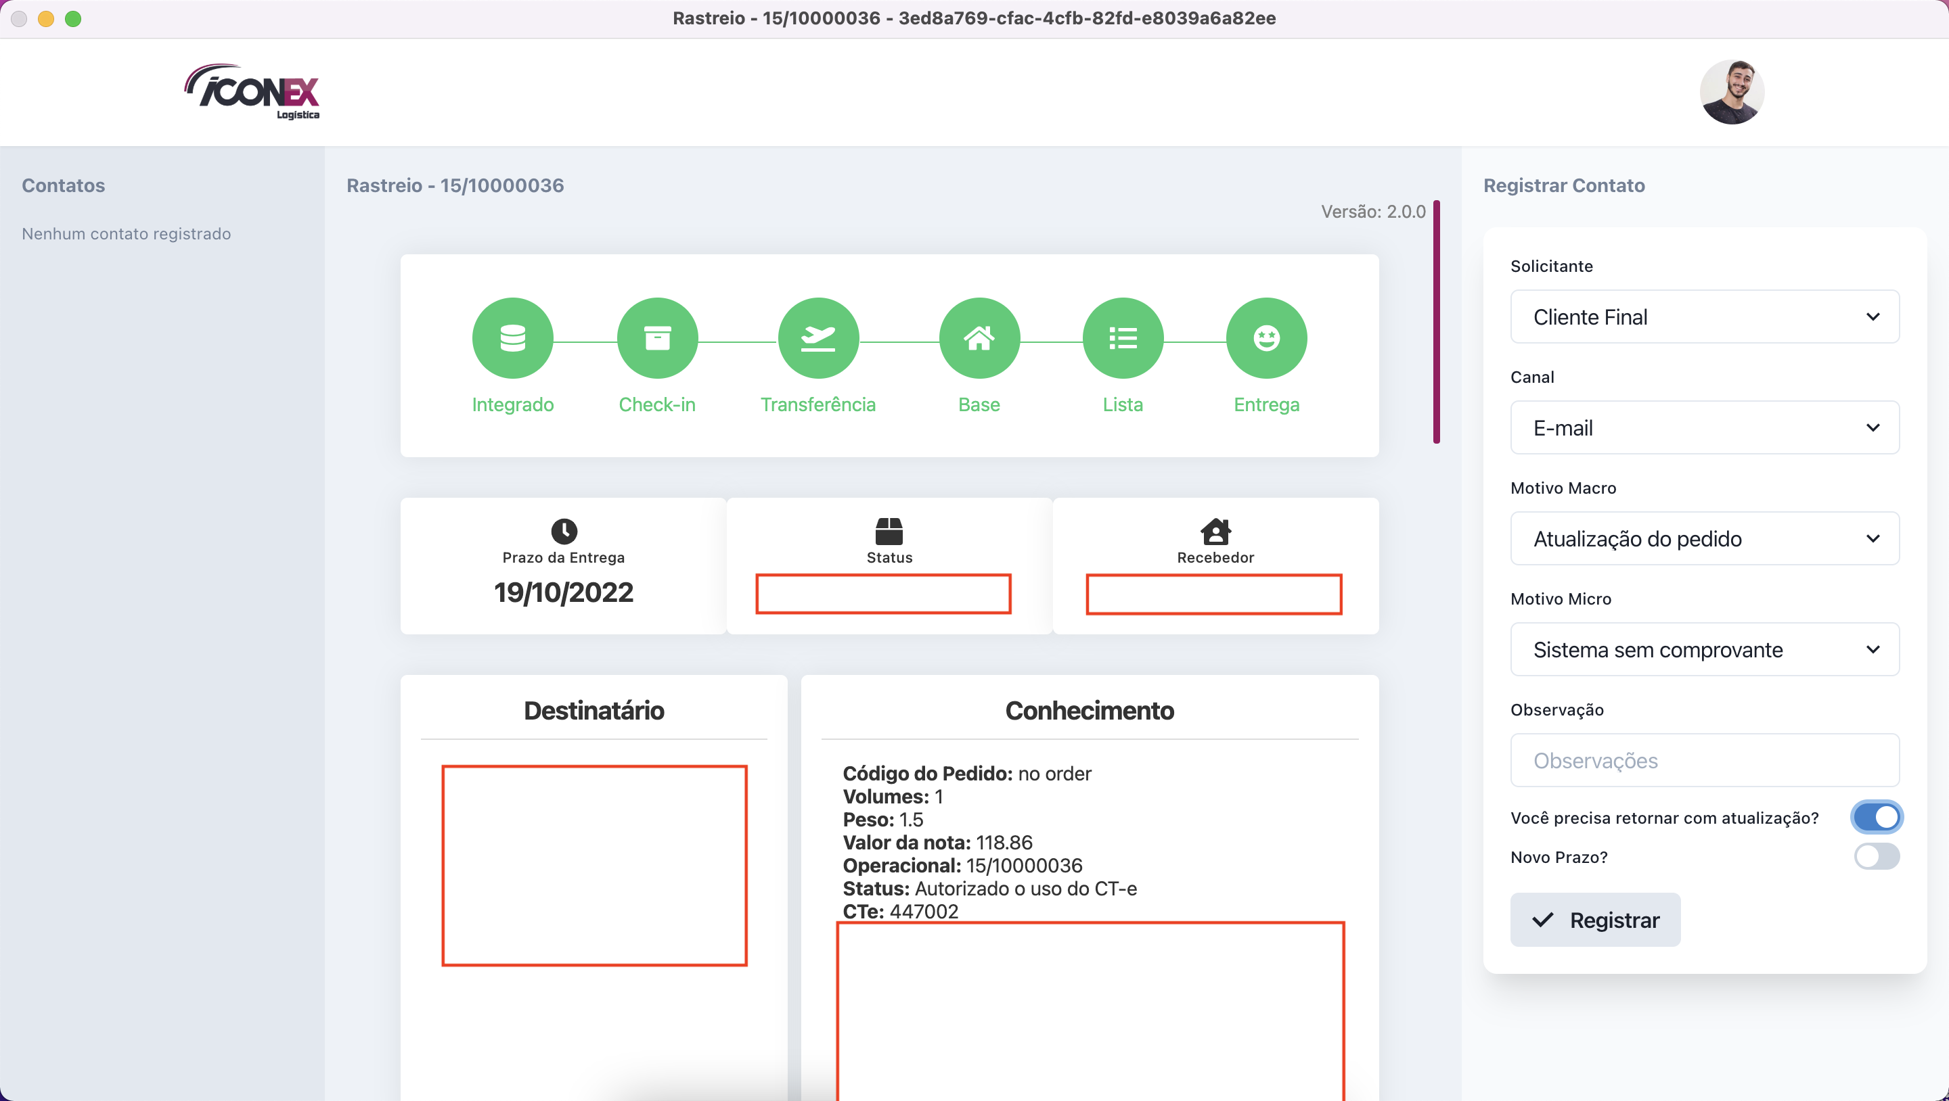The width and height of the screenshot is (1949, 1101).
Task: Click the Contatos sidebar heading
Action: coord(64,185)
